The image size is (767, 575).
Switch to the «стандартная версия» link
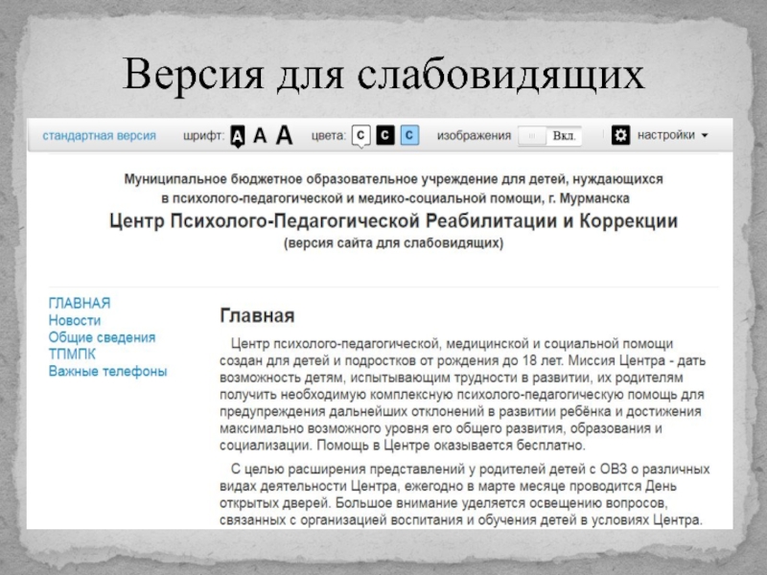100,135
